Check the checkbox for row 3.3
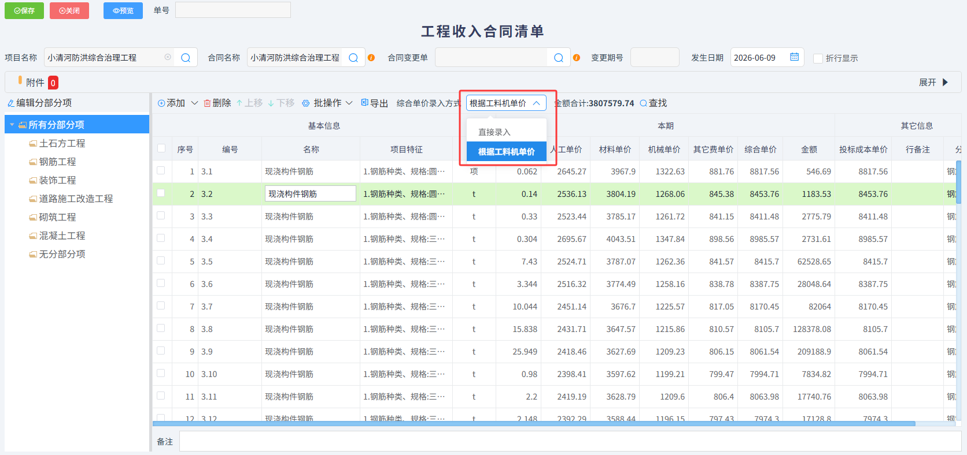967x455 pixels. (161, 215)
